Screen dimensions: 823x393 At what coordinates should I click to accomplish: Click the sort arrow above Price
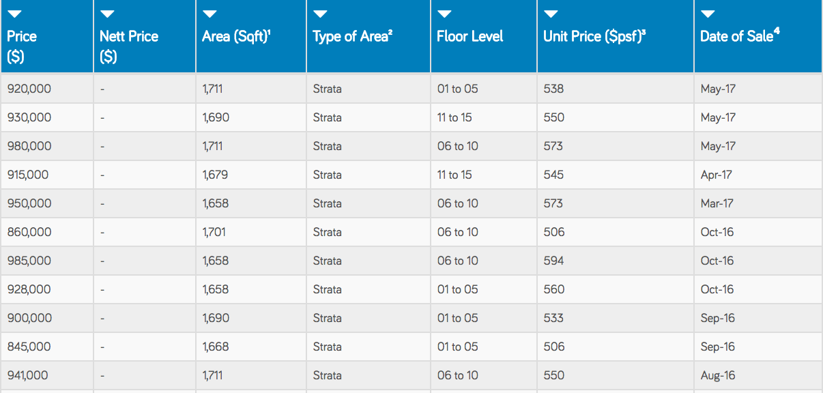click(14, 14)
